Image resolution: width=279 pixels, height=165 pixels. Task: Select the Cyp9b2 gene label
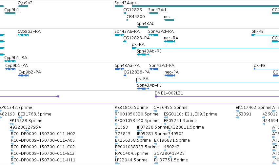pos(25,3)
